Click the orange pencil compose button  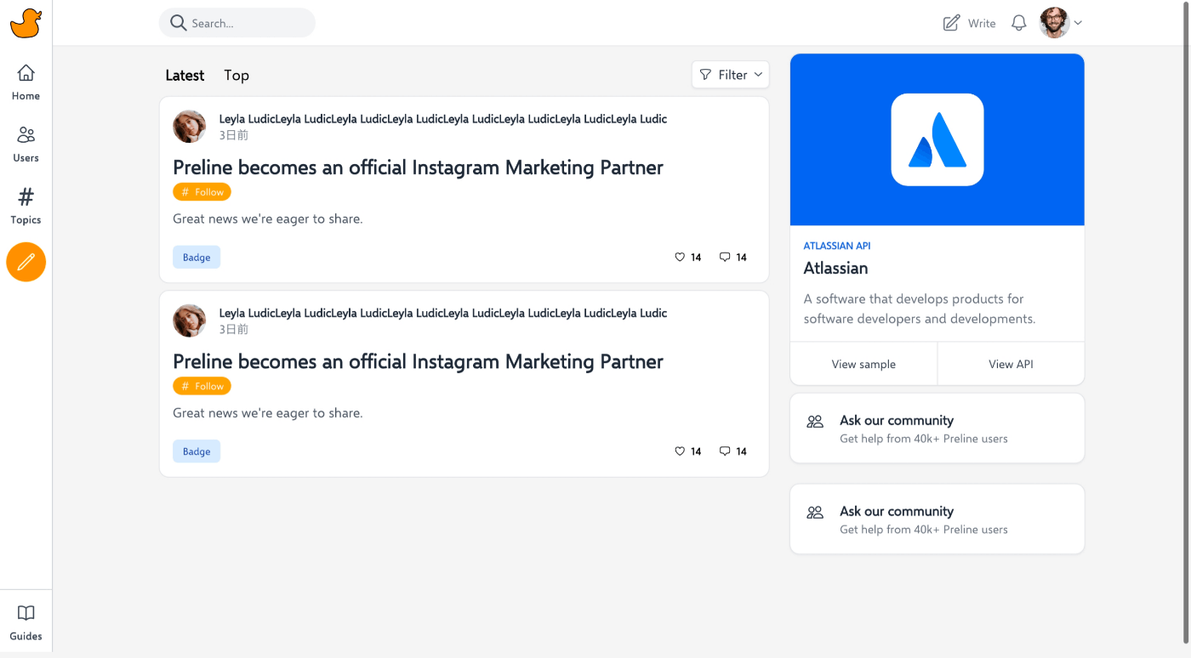pos(26,262)
